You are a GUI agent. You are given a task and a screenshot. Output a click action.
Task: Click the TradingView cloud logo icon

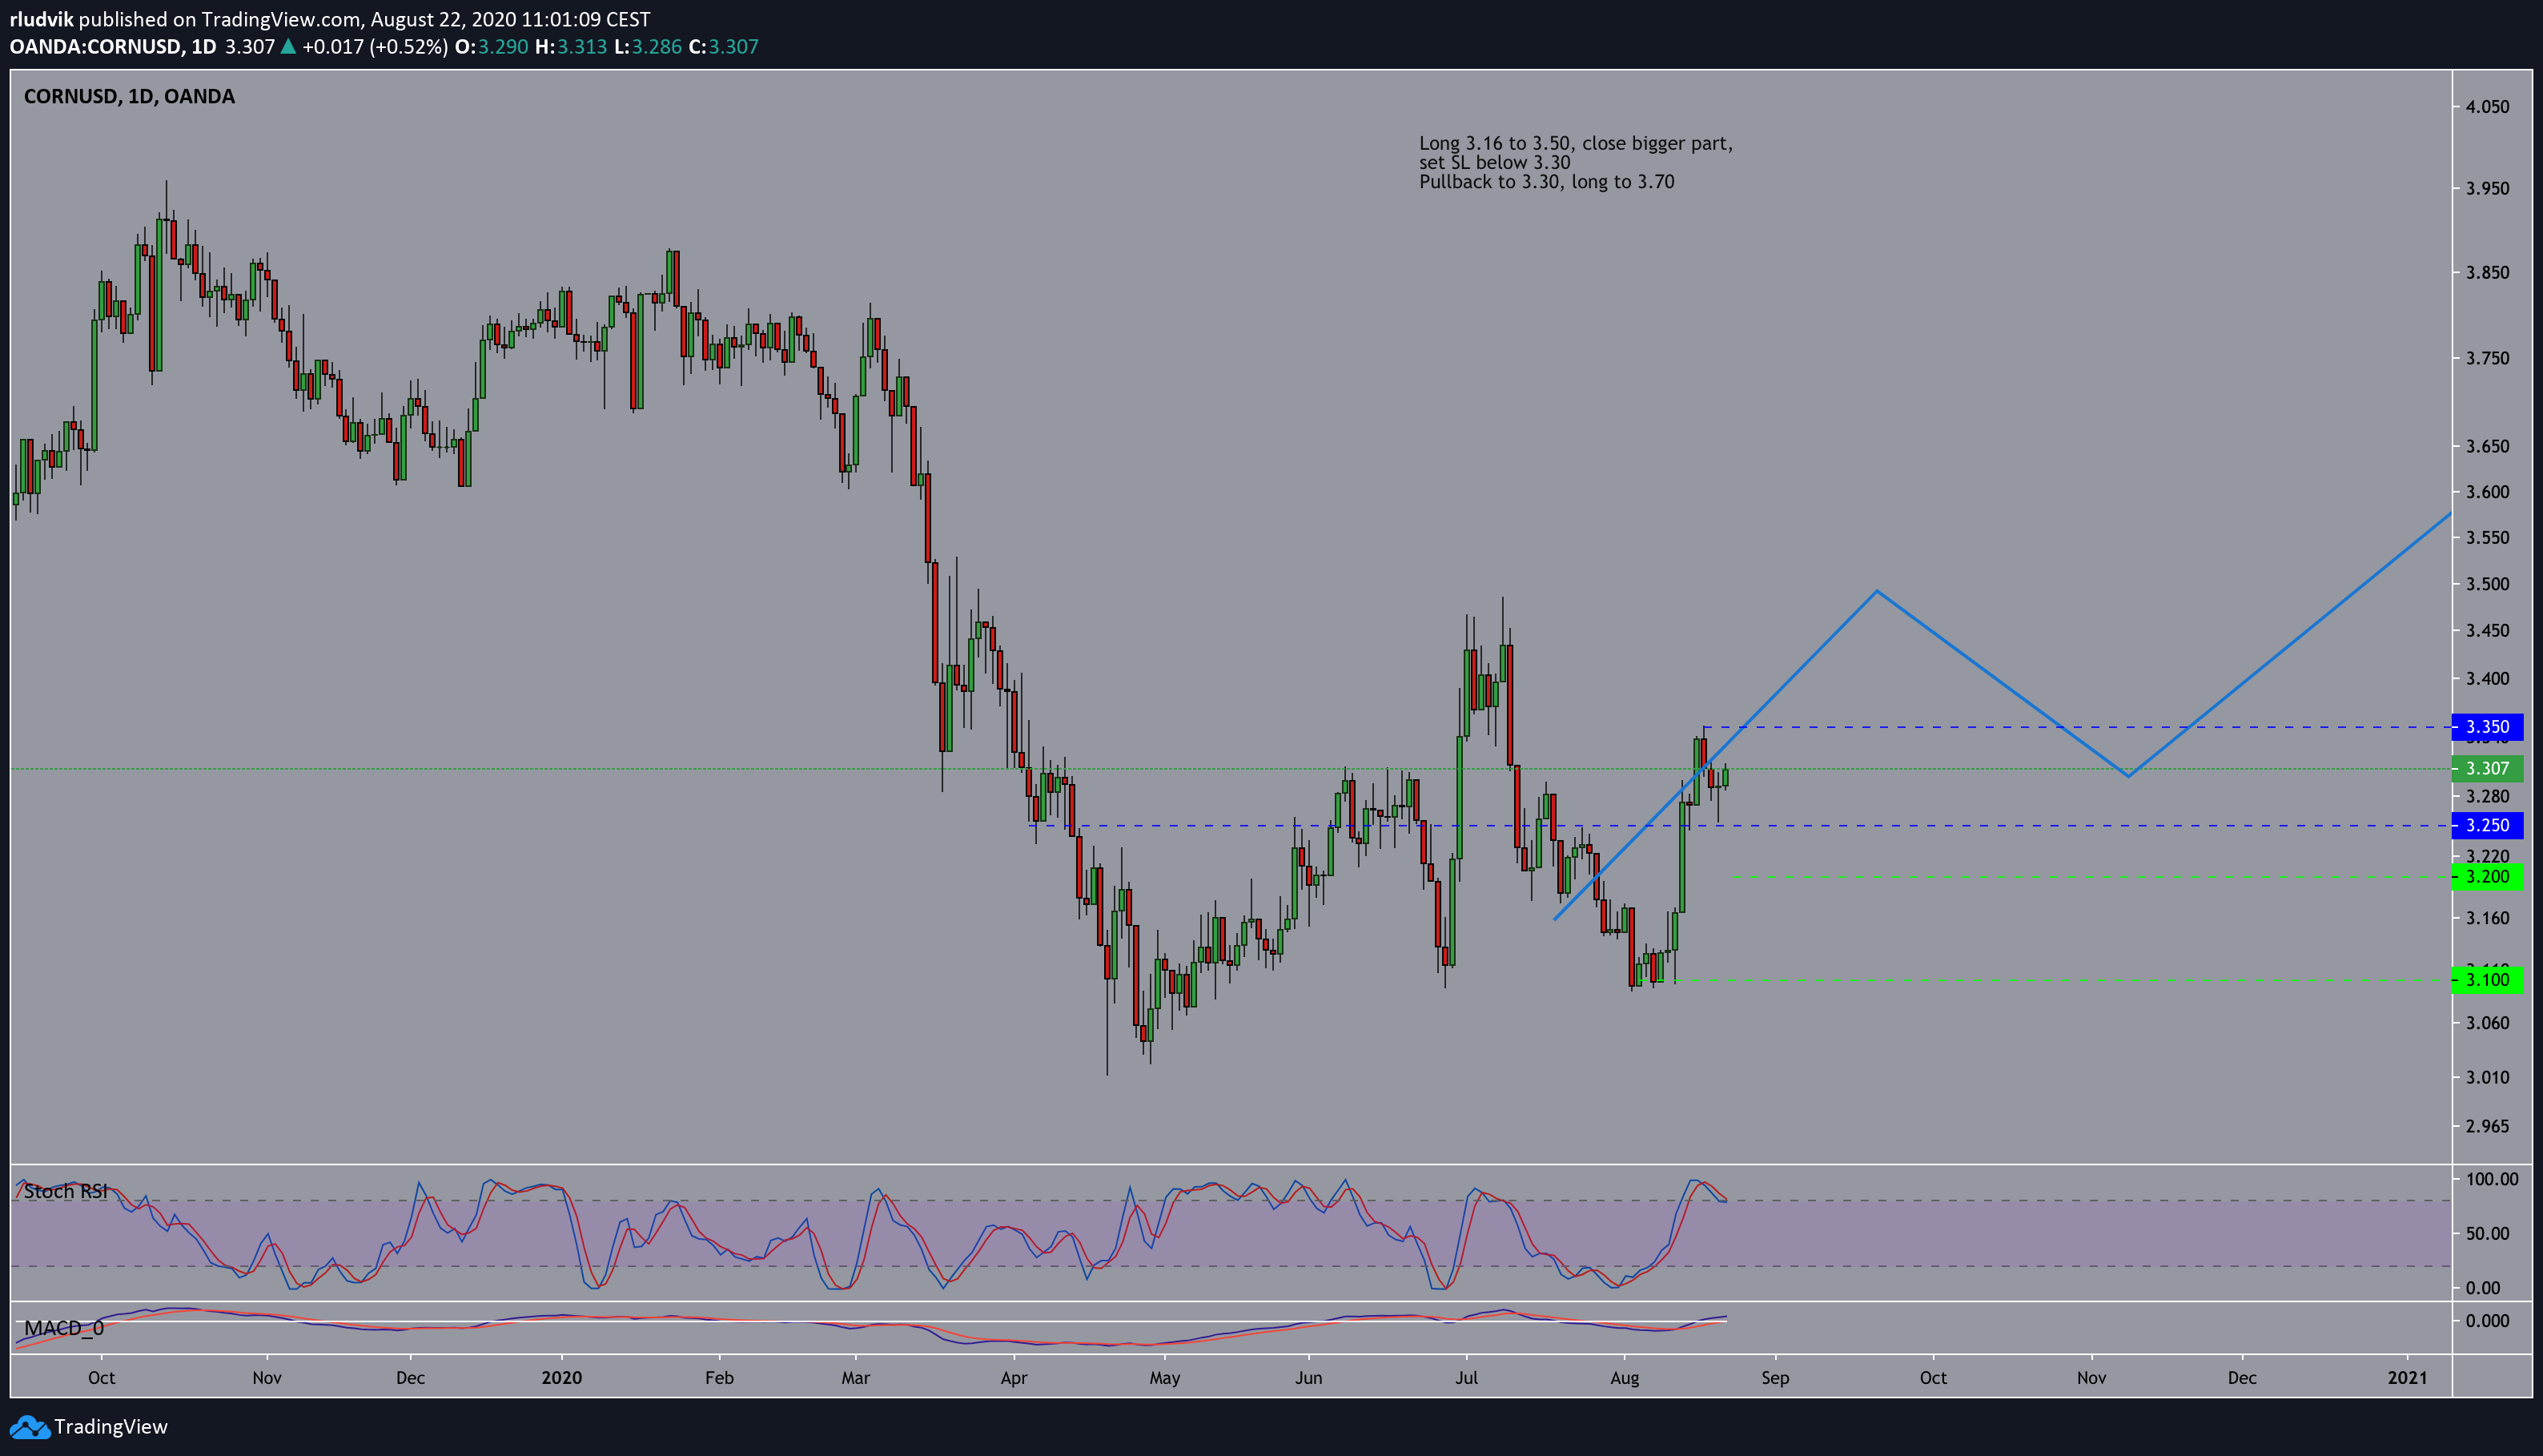(x=29, y=1427)
